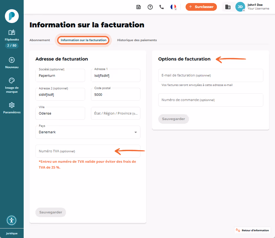Click the État / Région / Province field

click(x=116, y=113)
